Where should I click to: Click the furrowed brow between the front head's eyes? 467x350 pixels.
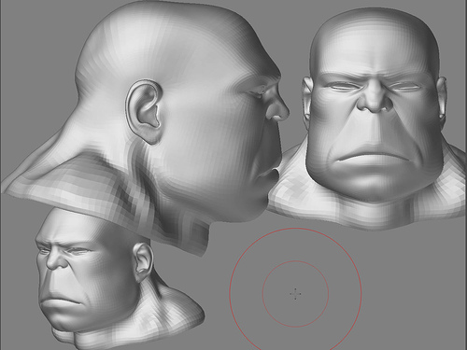coord(375,77)
